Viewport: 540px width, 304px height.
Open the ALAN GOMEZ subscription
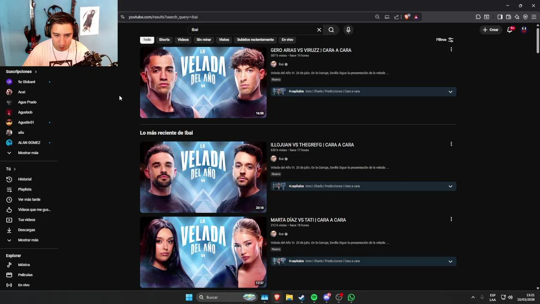29,143
